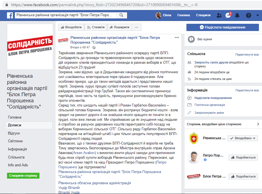
Task: Click Подобається for Блок Петра... page
Action: (243, 176)
